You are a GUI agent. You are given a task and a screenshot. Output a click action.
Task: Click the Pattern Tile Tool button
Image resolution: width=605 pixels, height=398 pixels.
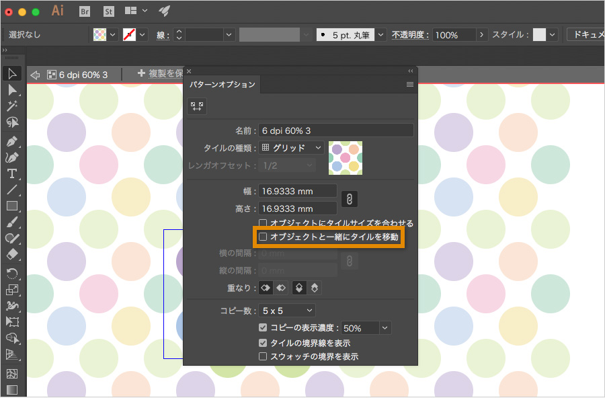[x=197, y=106]
